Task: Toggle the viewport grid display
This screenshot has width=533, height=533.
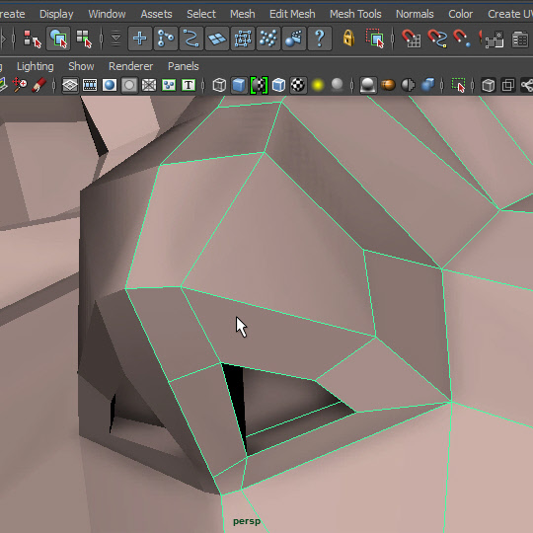Action: (x=70, y=85)
